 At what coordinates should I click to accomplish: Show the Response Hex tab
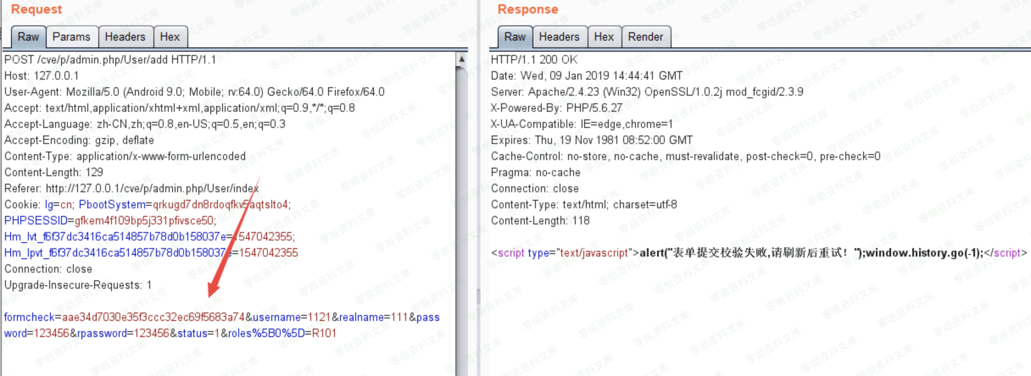[x=604, y=37]
